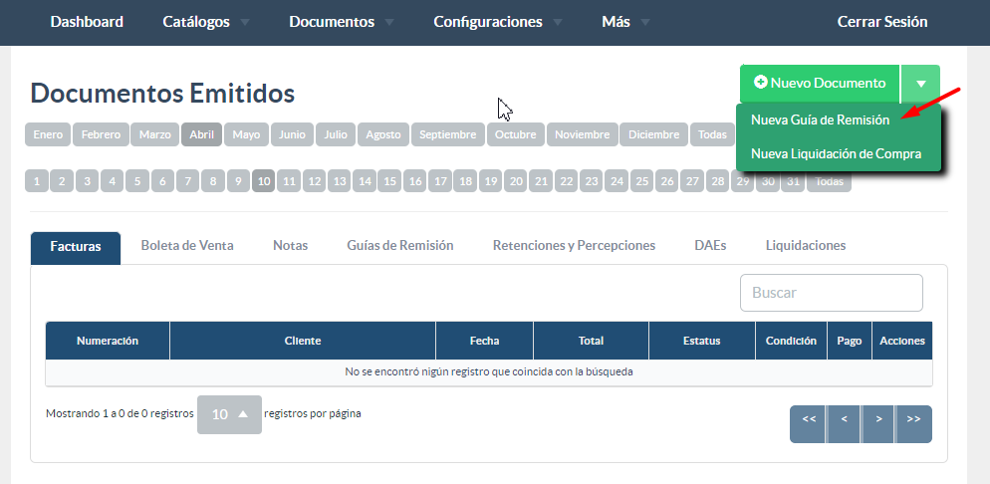Select the Mayo month filter

coord(246,134)
